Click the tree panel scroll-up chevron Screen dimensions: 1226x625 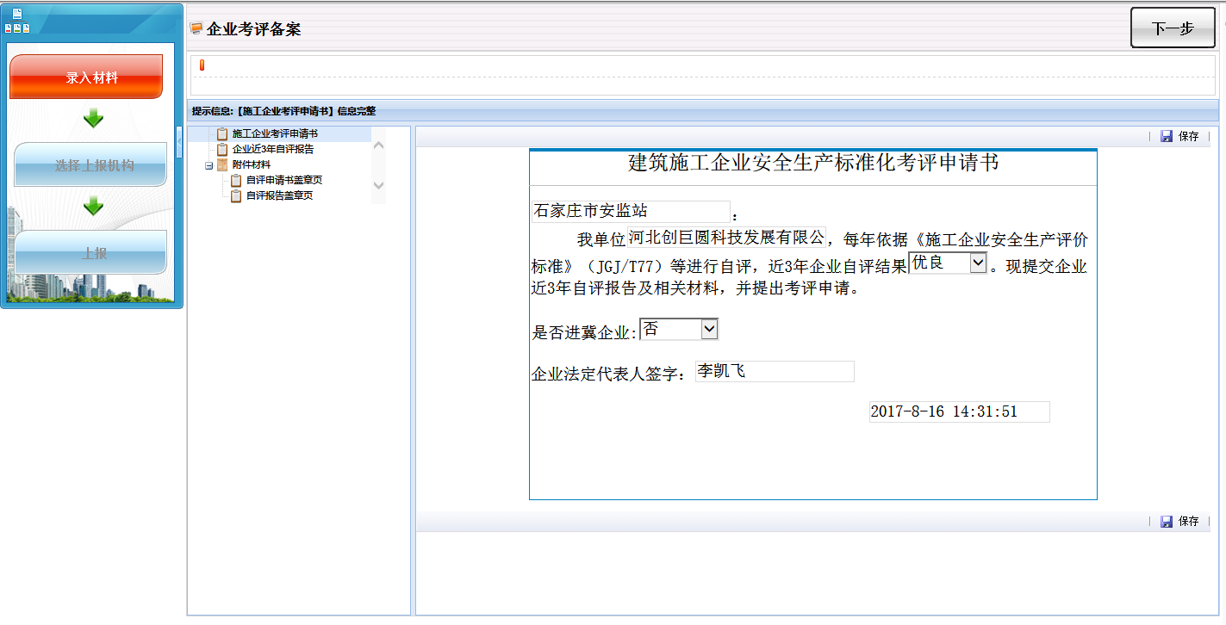click(x=378, y=145)
